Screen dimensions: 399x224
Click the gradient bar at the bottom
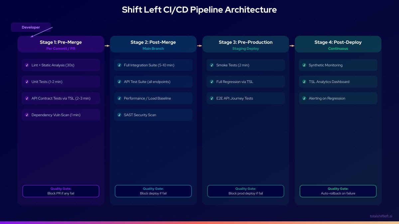pyautogui.click(x=199, y=223)
